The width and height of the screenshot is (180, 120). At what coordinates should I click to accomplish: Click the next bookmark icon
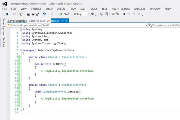pos(134,14)
